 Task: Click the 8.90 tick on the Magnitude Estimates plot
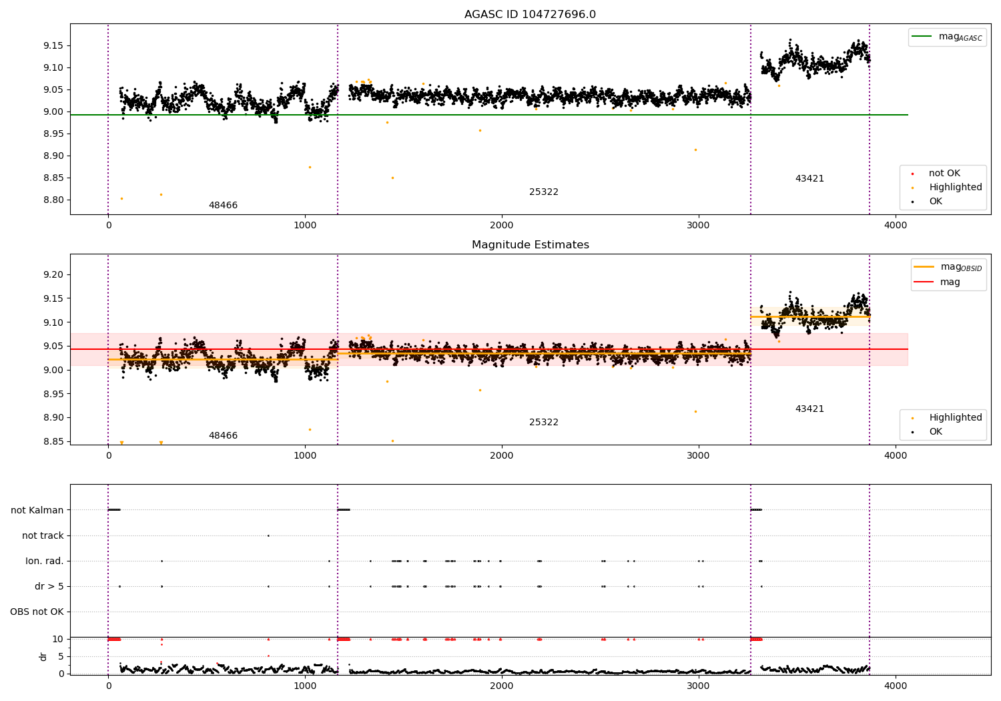[53, 418]
